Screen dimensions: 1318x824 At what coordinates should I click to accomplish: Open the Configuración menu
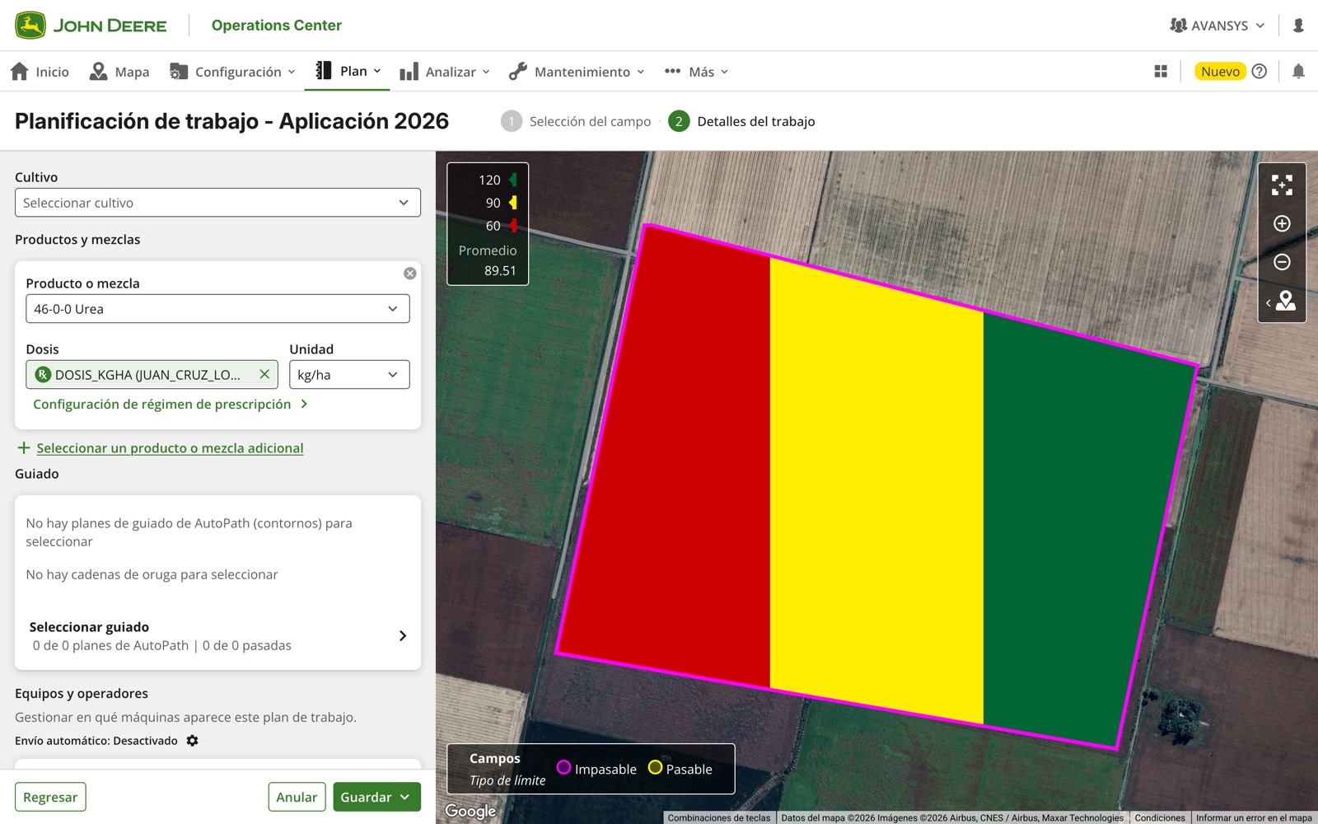(232, 72)
